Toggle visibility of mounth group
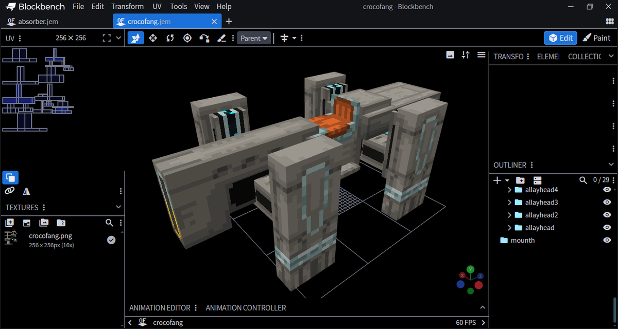618x329 pixels. pyautogui.click(x=607, y=240)
